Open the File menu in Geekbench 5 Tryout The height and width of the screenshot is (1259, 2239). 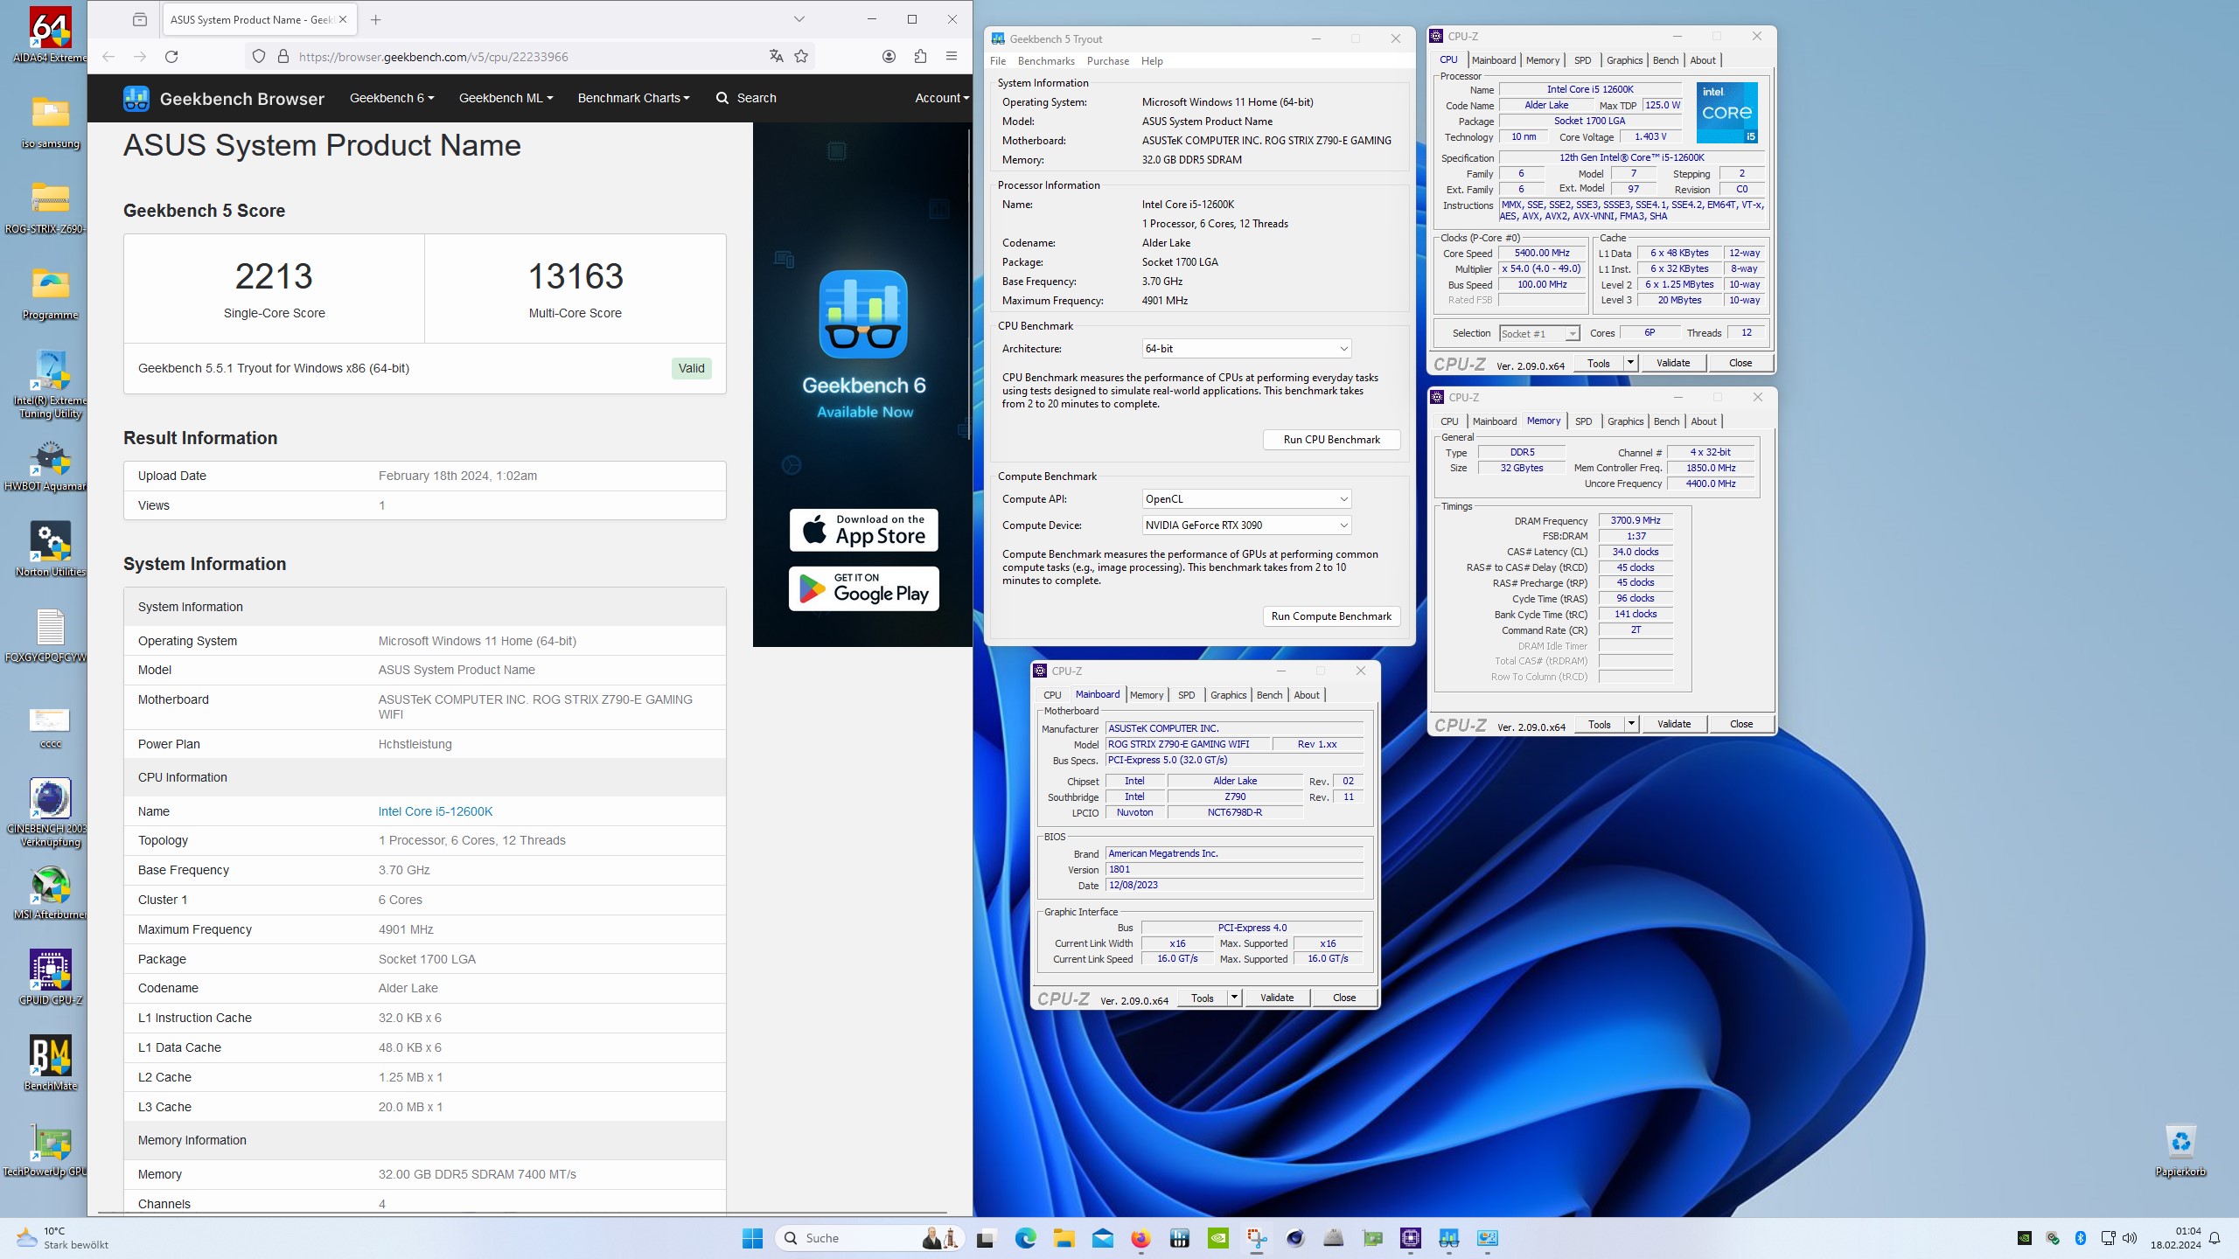[x=998, y=61]
